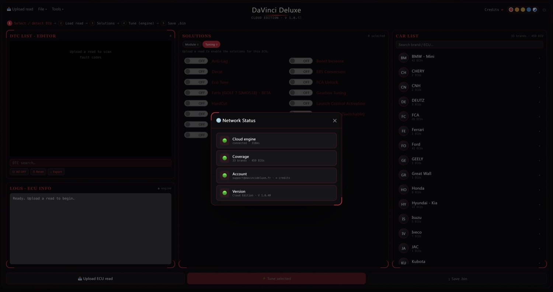Click the green Account status indicator

click(225, 176)
